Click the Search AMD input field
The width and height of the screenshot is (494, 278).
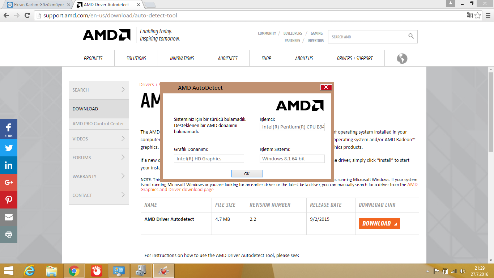(x=367, y=37)
